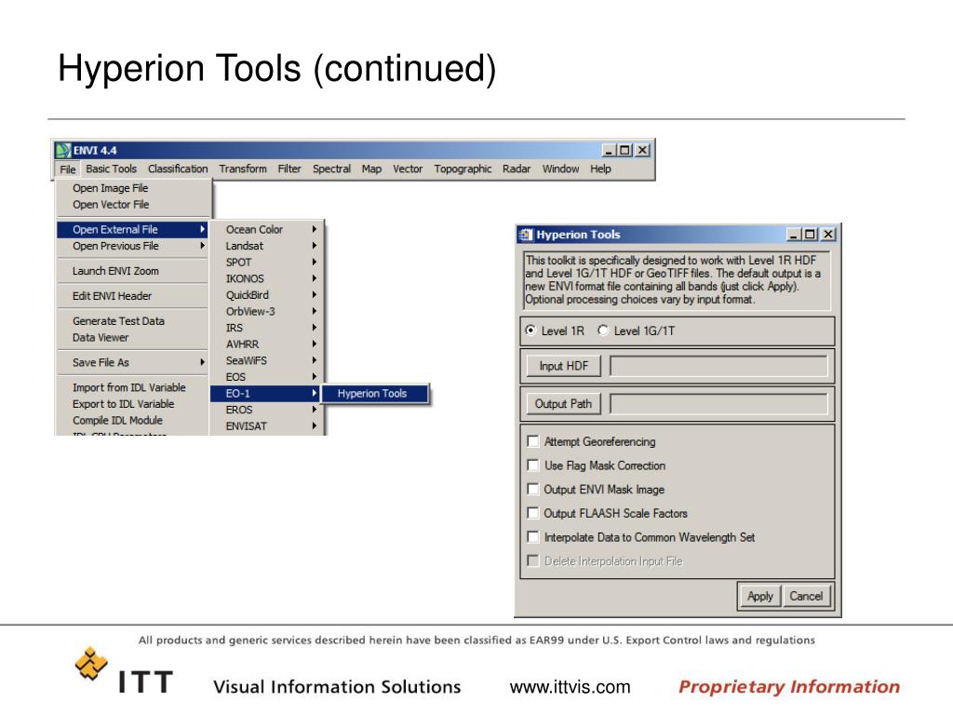The width and height of the screenshot is (953, 715).
Task: Click the Output Path text field
Action: click(718, 404)
